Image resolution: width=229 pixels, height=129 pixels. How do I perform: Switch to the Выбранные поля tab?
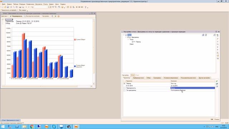[138, 78]
